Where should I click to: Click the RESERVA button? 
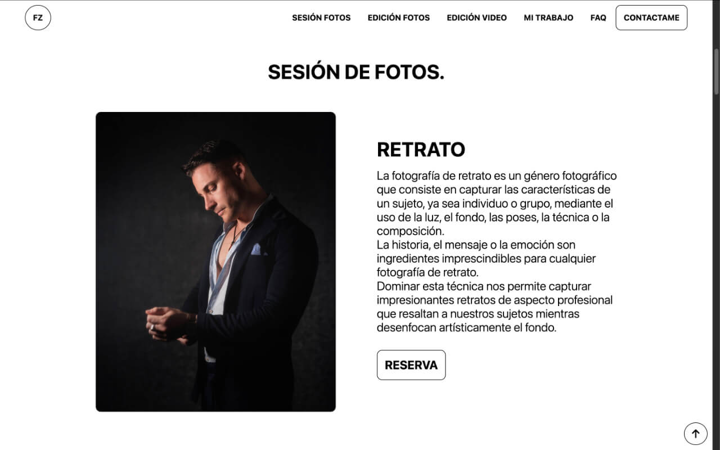click(x=411, y=365)
